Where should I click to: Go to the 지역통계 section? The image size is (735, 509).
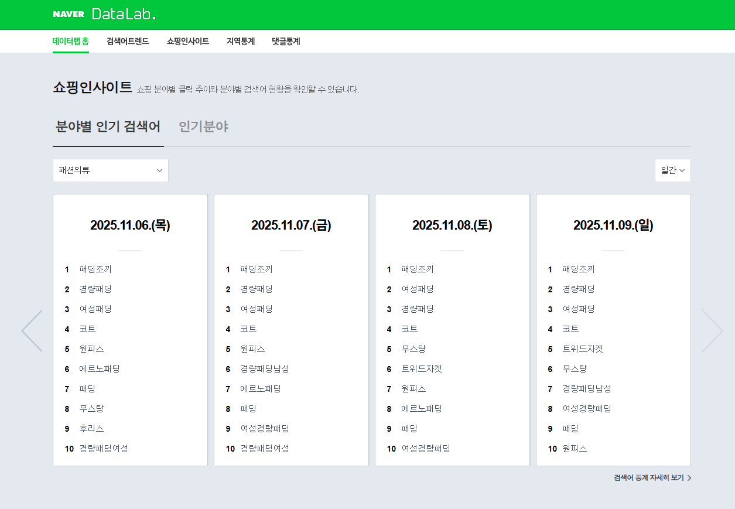(240, 41)
